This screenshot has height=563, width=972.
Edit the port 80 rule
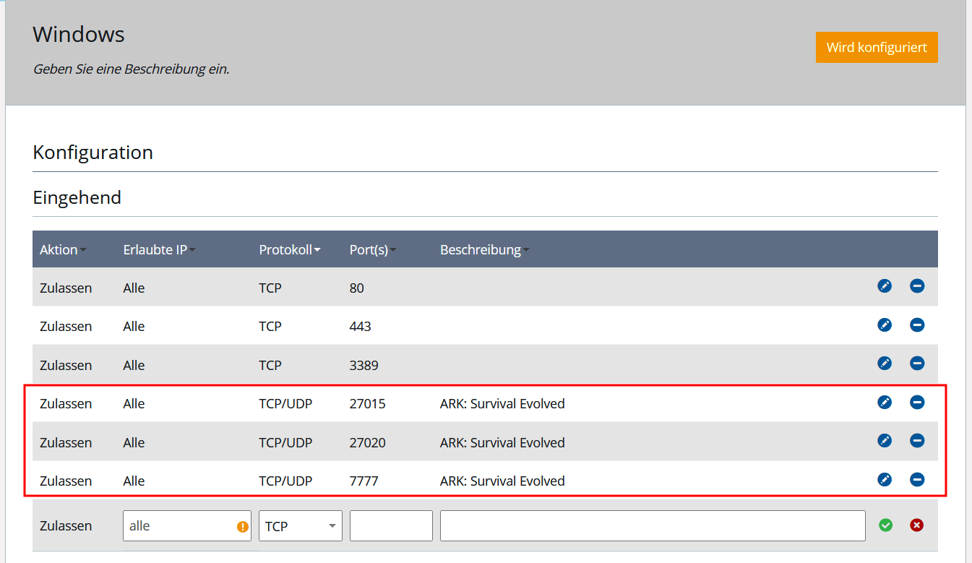pos(885,286)
